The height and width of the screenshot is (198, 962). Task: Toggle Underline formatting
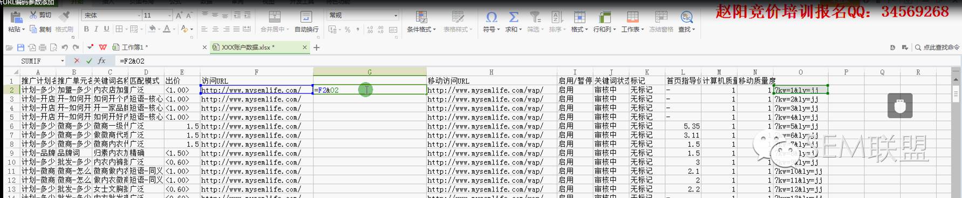click(106, 29)
